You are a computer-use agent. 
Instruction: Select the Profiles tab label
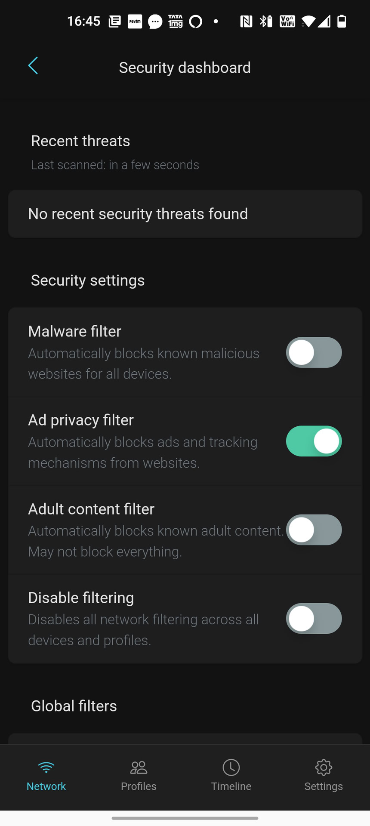coord(139,786)
